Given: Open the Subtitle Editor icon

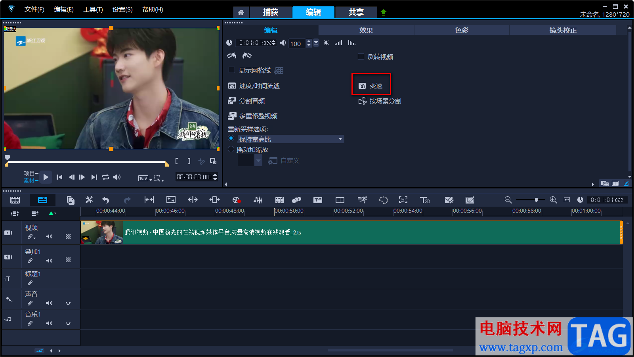Looking at the screenshot, I should pos(318,200).
